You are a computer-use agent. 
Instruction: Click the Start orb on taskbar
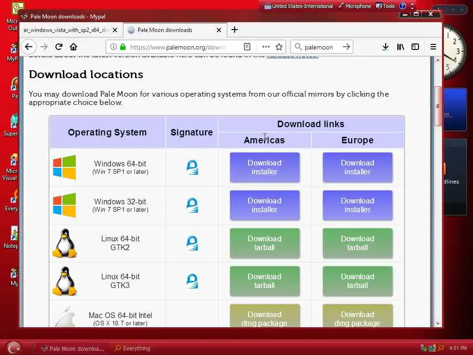tap(13, 348)
